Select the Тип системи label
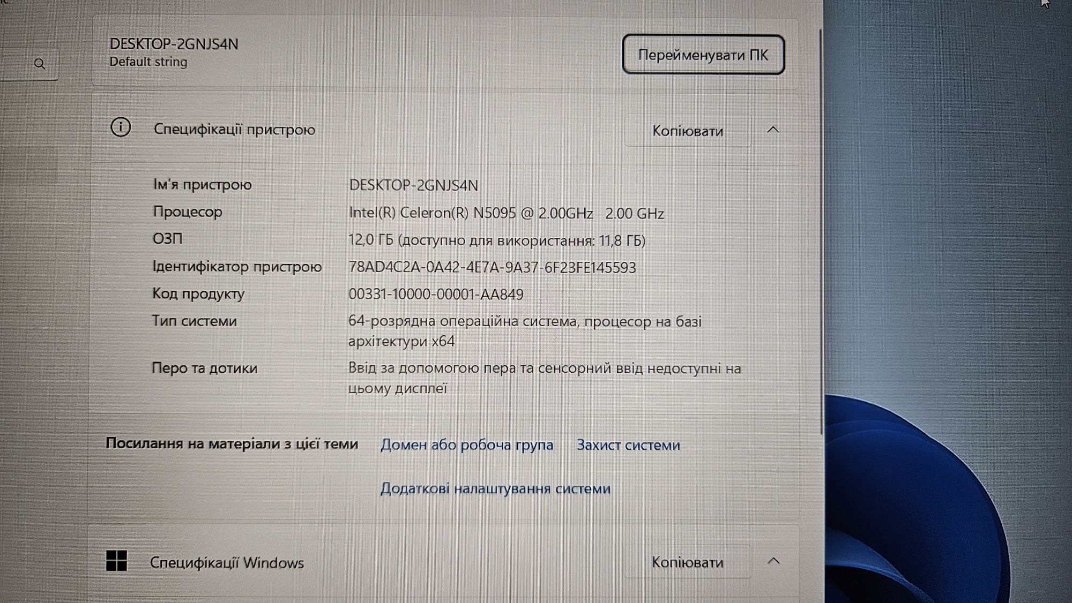Screen dimensions: 1072x603 click(x=194, y=321)
